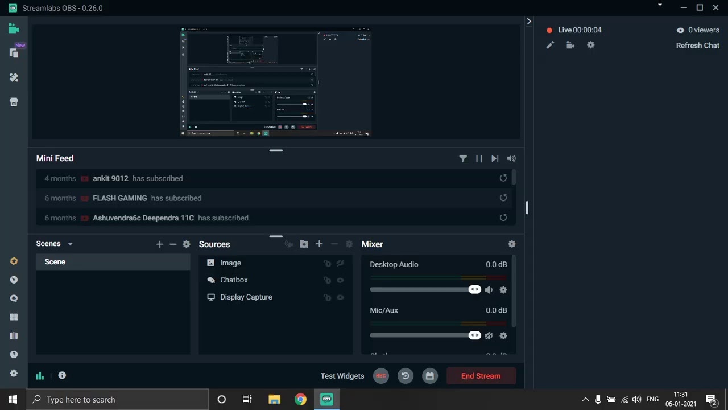Select the Display Capture source row
Screen dimensions: 728x410
click(276, 297)
